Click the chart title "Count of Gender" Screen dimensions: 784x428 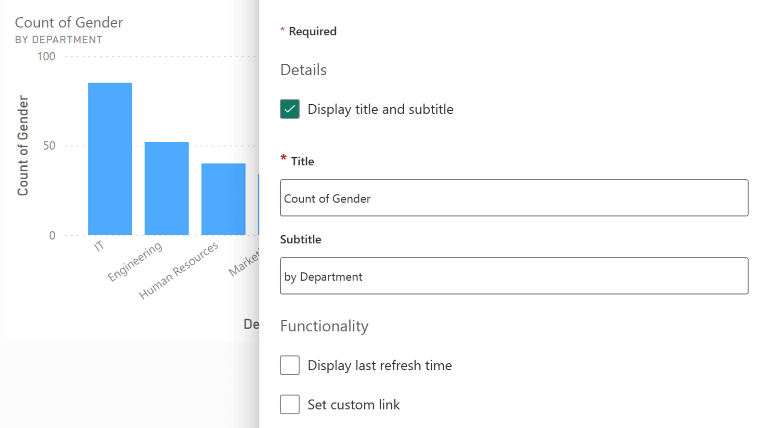(69, 22)
